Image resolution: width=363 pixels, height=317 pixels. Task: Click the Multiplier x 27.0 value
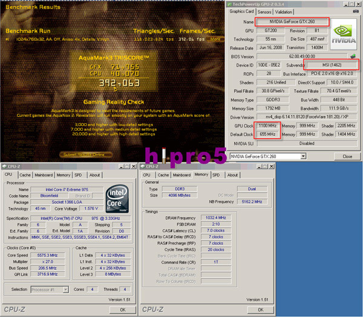point(47,262)
